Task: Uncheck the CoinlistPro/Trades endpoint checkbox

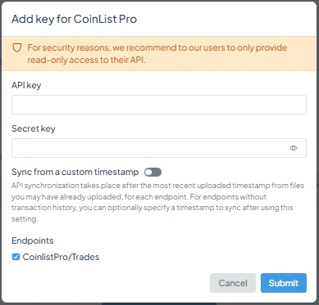Action: 16,257
